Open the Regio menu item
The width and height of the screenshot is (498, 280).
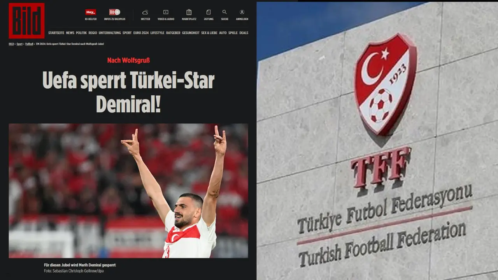[x=93, y=33]
